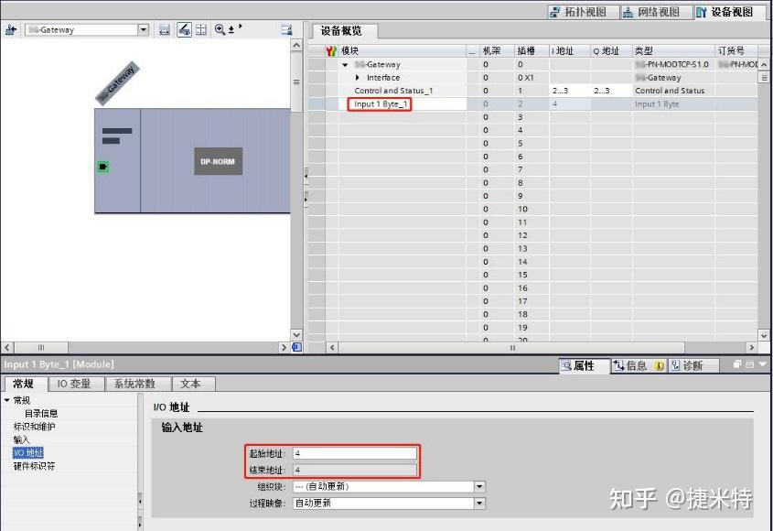Open the Gateway device selector dropdown

[x=143, y=29]
